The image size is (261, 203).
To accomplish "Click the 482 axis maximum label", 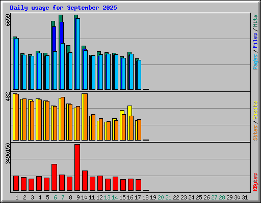I will (x=8, y=96).
